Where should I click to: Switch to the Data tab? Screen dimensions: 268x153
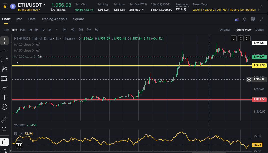[x=32, y=19]
